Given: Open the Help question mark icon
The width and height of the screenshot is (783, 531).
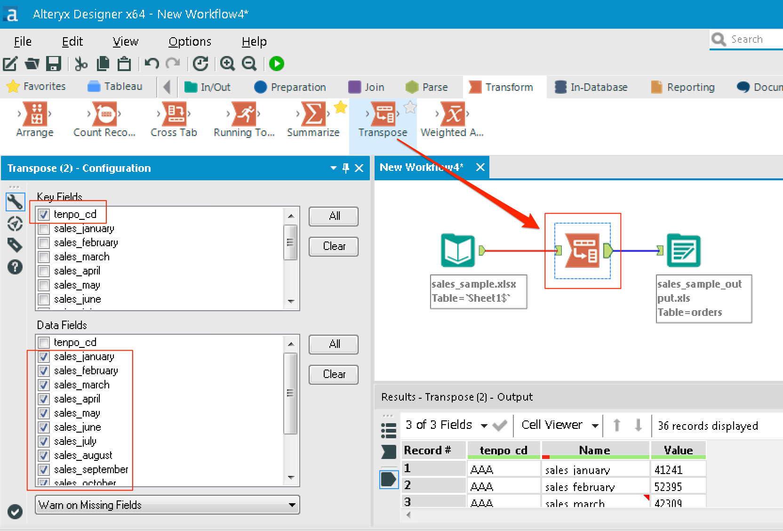Looking at the screenshot, I should click(x=15, y=267).
